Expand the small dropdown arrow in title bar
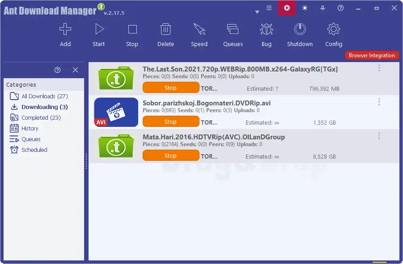This screenshot has height=264, width=403. click(257, 12)
